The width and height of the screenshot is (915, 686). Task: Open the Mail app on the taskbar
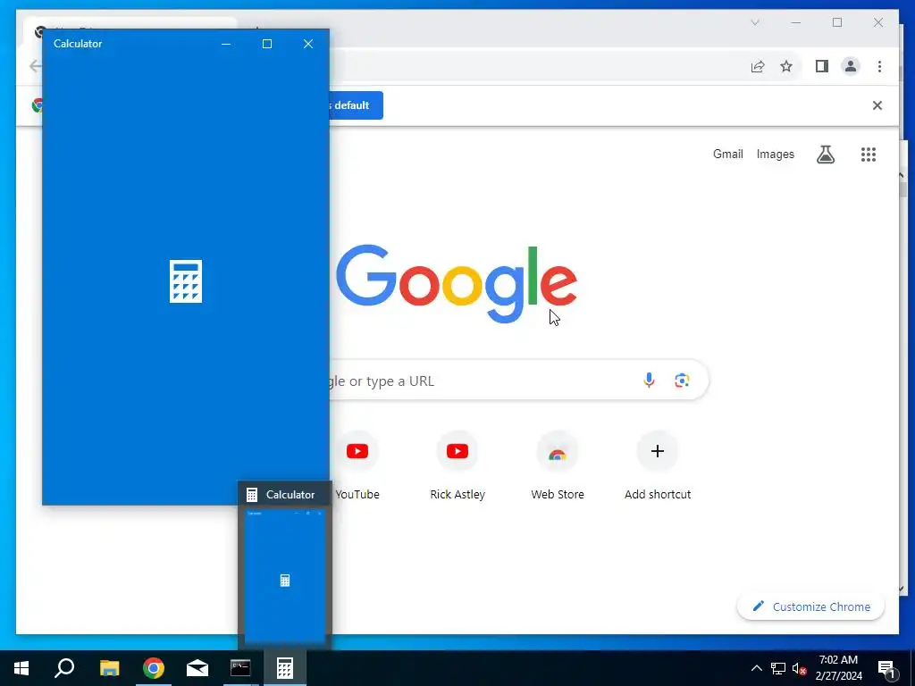click(x=197, y=668)
